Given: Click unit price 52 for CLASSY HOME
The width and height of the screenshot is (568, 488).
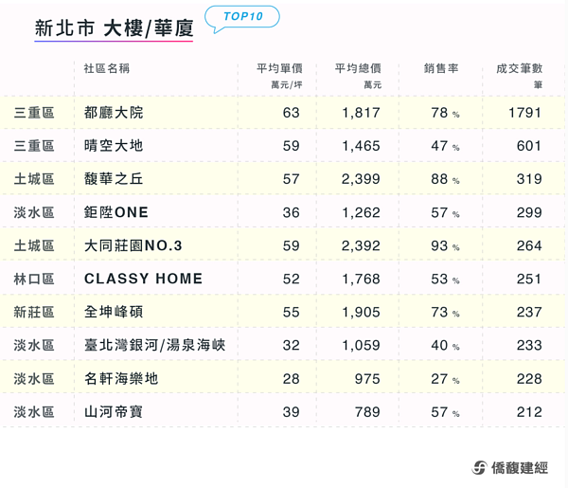Looking at the screenshot, I should coord(292,279).
